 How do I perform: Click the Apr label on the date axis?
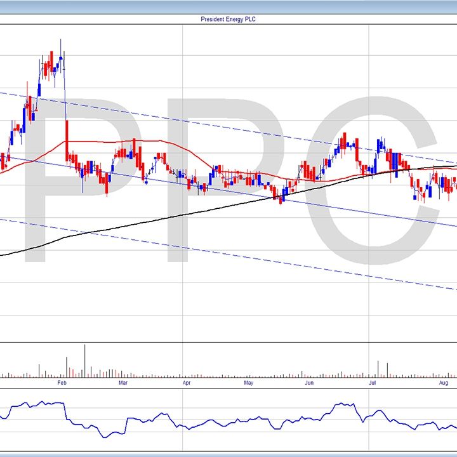coord(186,383)
